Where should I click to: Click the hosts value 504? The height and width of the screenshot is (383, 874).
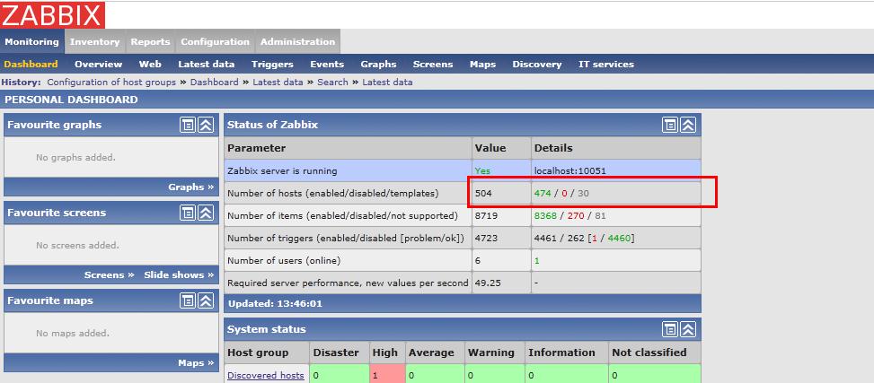coord(484,193)
